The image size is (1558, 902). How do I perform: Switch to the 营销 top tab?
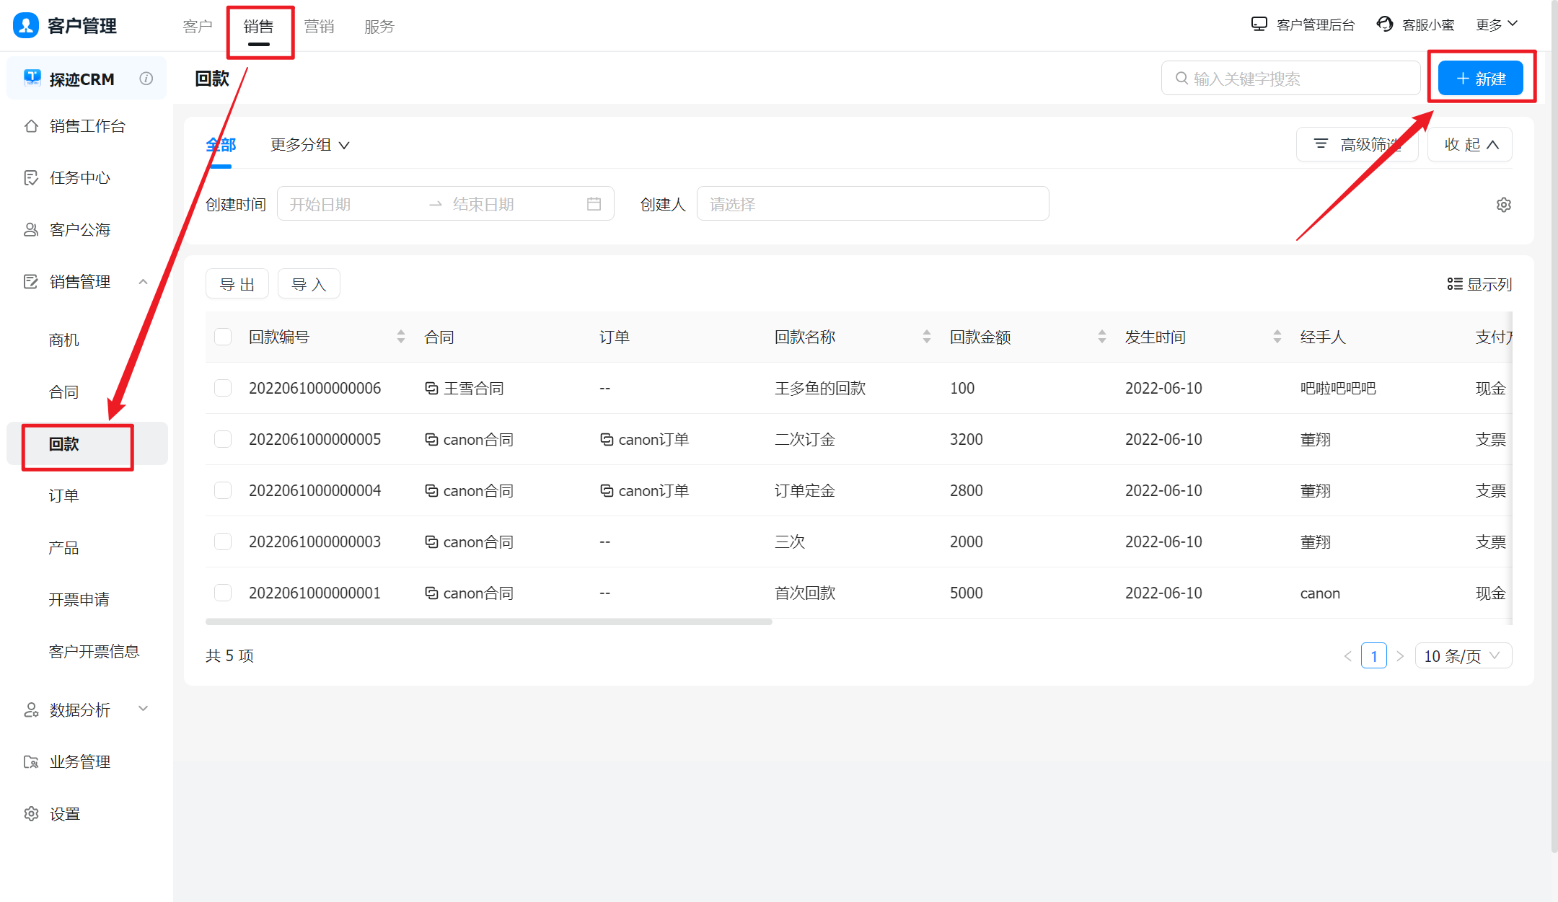point(319,27)
